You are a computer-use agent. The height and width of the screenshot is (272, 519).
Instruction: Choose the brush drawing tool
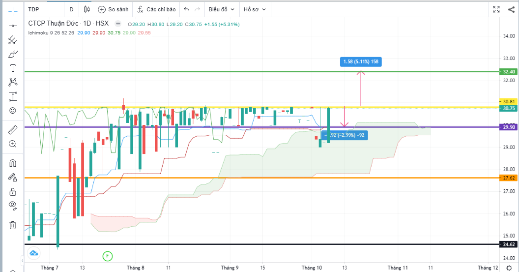(13, 54)
